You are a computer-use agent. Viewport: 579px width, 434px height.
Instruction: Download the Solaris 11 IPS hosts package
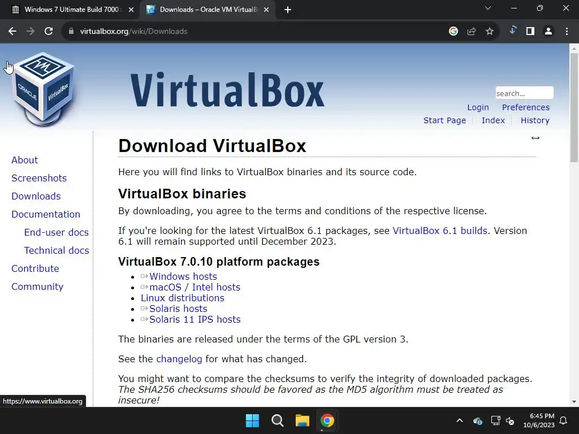click(x=195, y=319)
